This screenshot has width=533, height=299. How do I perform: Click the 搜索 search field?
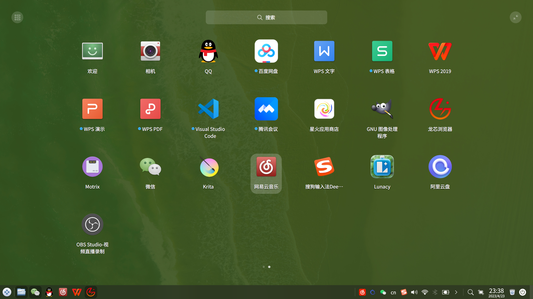[x=266, y=17]
